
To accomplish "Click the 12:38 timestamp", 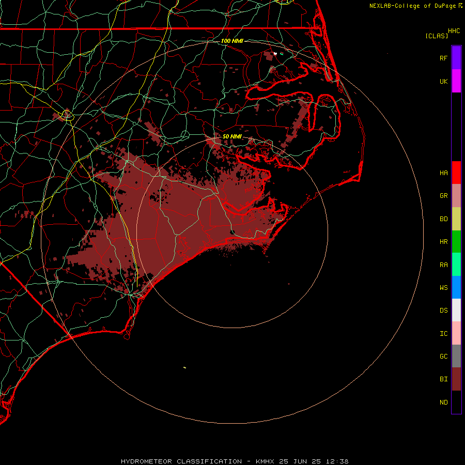I will point(337,461).
